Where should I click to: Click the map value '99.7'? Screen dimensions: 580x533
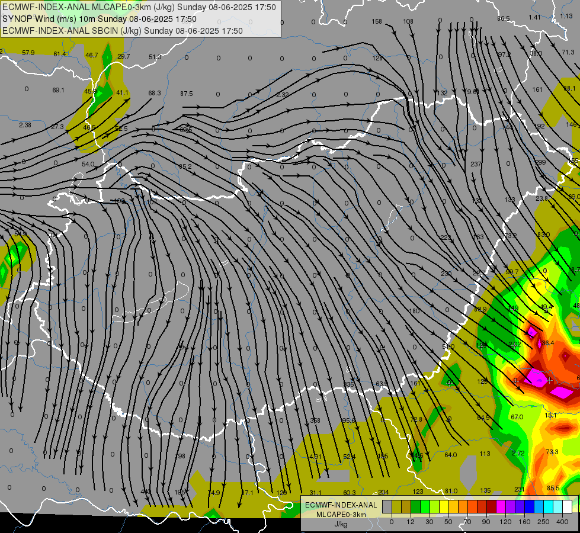coord(512,272)
